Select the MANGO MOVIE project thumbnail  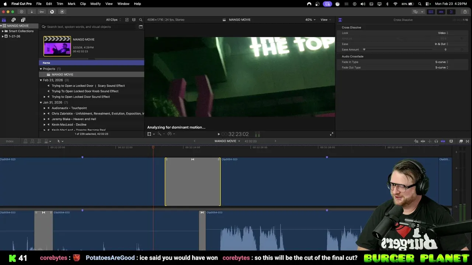[57, 46]
